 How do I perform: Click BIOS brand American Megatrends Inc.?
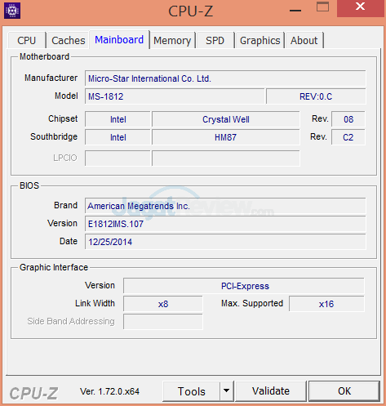(225, 206)
